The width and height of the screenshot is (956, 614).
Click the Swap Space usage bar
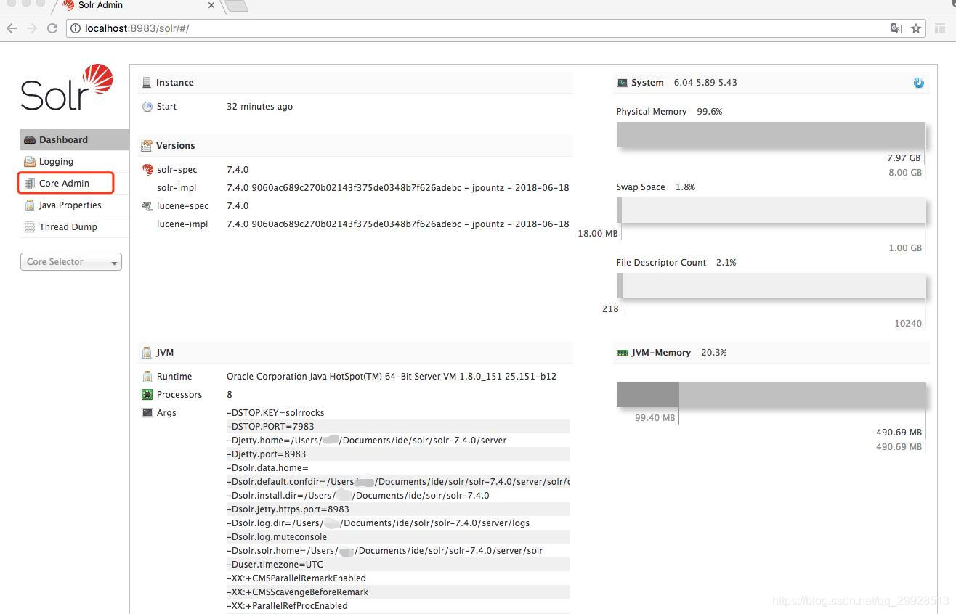click(771, 210)
